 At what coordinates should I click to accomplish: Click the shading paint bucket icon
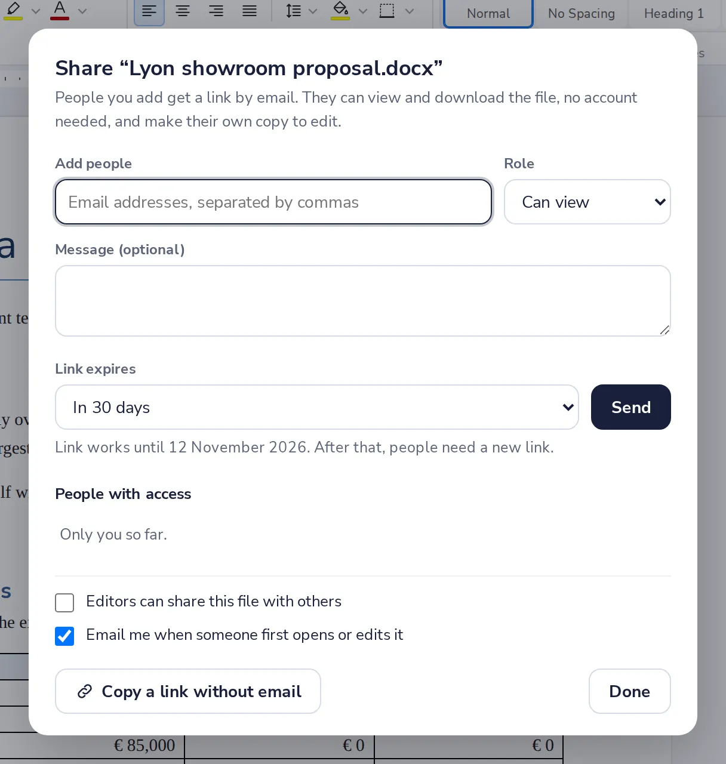click(x=340, y=11)
